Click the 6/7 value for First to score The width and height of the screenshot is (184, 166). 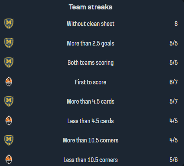tap(173, 82)
